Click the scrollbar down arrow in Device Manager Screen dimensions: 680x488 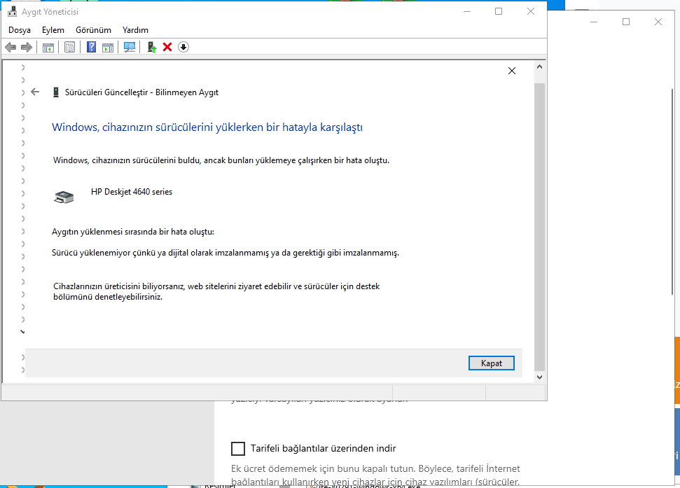(x=539, y=377)
